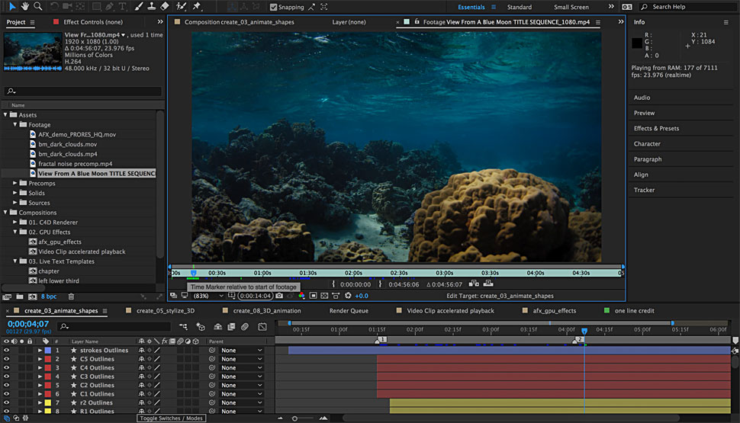Hide the C4 Outlines layer

coord(7,368)
